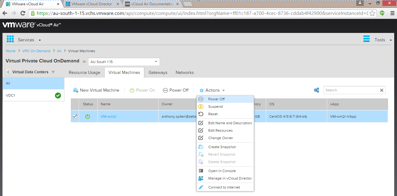
Task: Select the Virtual Machines tab
Action: tap(124, 72)
